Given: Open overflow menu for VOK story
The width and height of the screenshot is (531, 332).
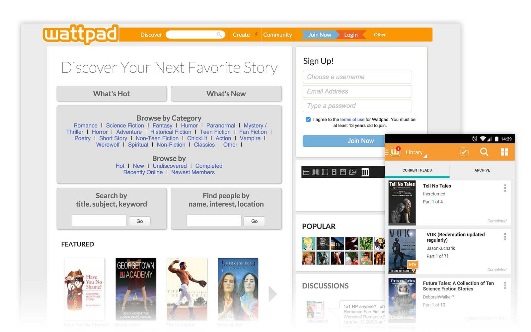Looking at the screenshot, I should click(x=505, y=236).
